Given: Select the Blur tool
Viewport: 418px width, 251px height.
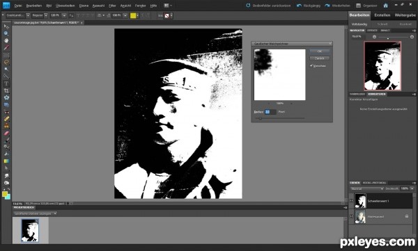Looking at the screenshot, I should [6, 176].
